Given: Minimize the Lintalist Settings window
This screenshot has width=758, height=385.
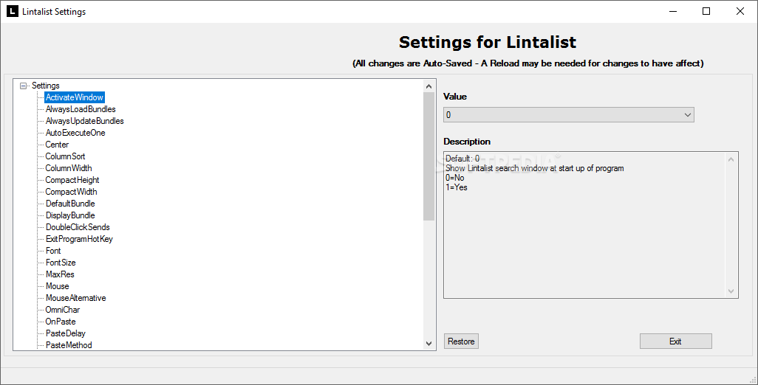Looking at the screenshot, I should tap(673, 11).
